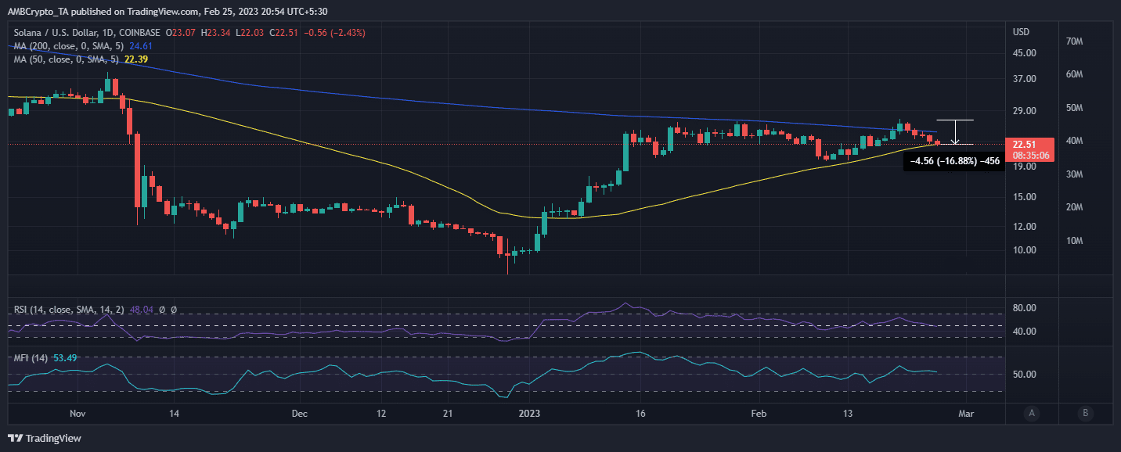The width and height of the screenshot is (1121, 452).
Task: Click the 21 date label on time axis
Action: (x=447, y=413)
